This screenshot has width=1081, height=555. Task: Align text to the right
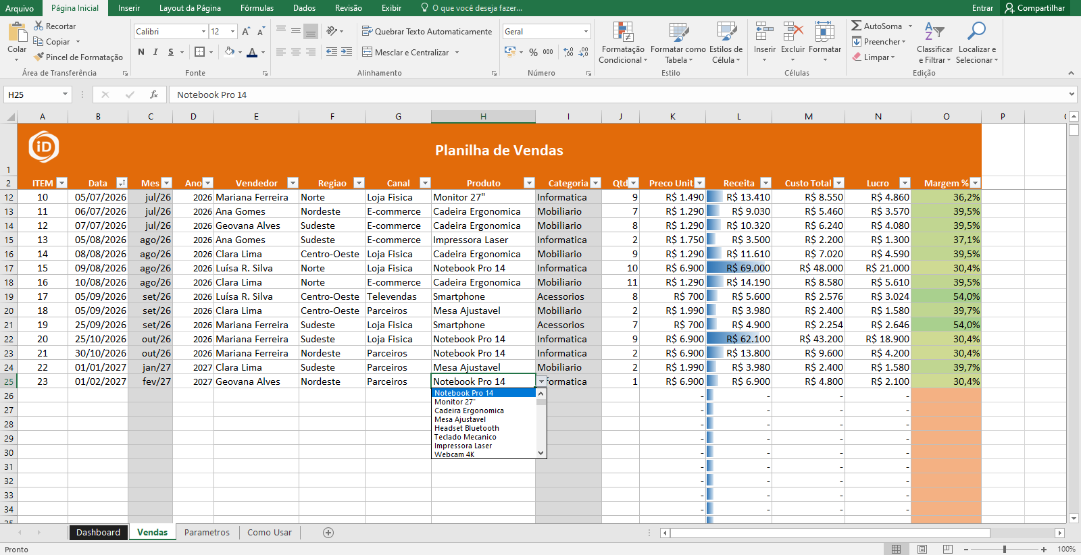tap(311, 52)
